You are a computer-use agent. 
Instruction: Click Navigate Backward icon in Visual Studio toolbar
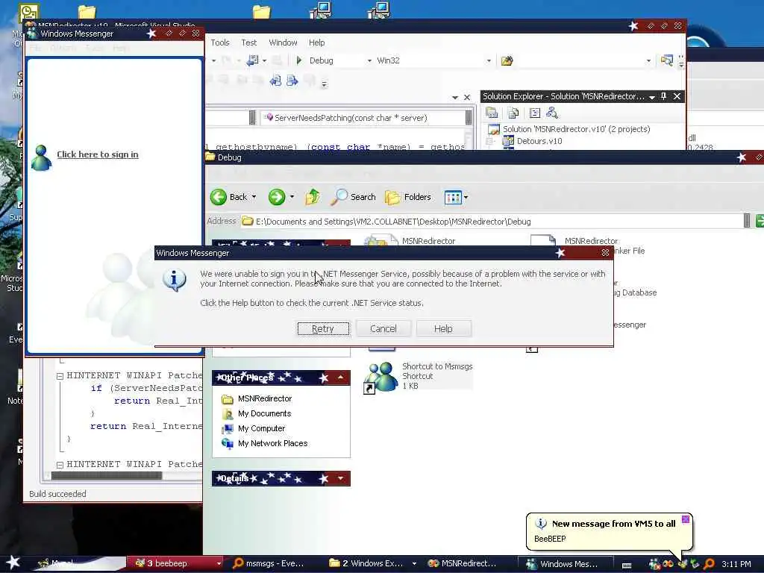click(252, 60)
